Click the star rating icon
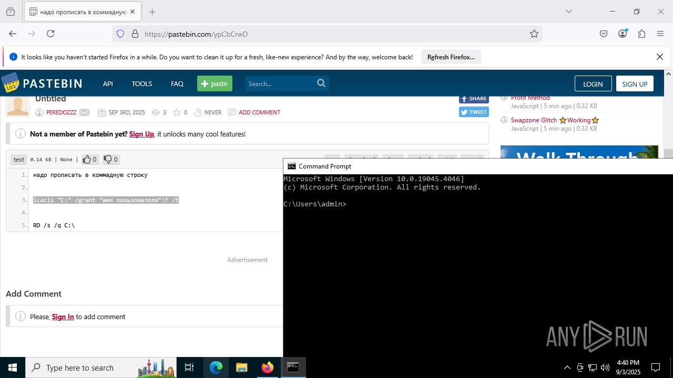Screen dimensions: 673x378 [177, 112]
